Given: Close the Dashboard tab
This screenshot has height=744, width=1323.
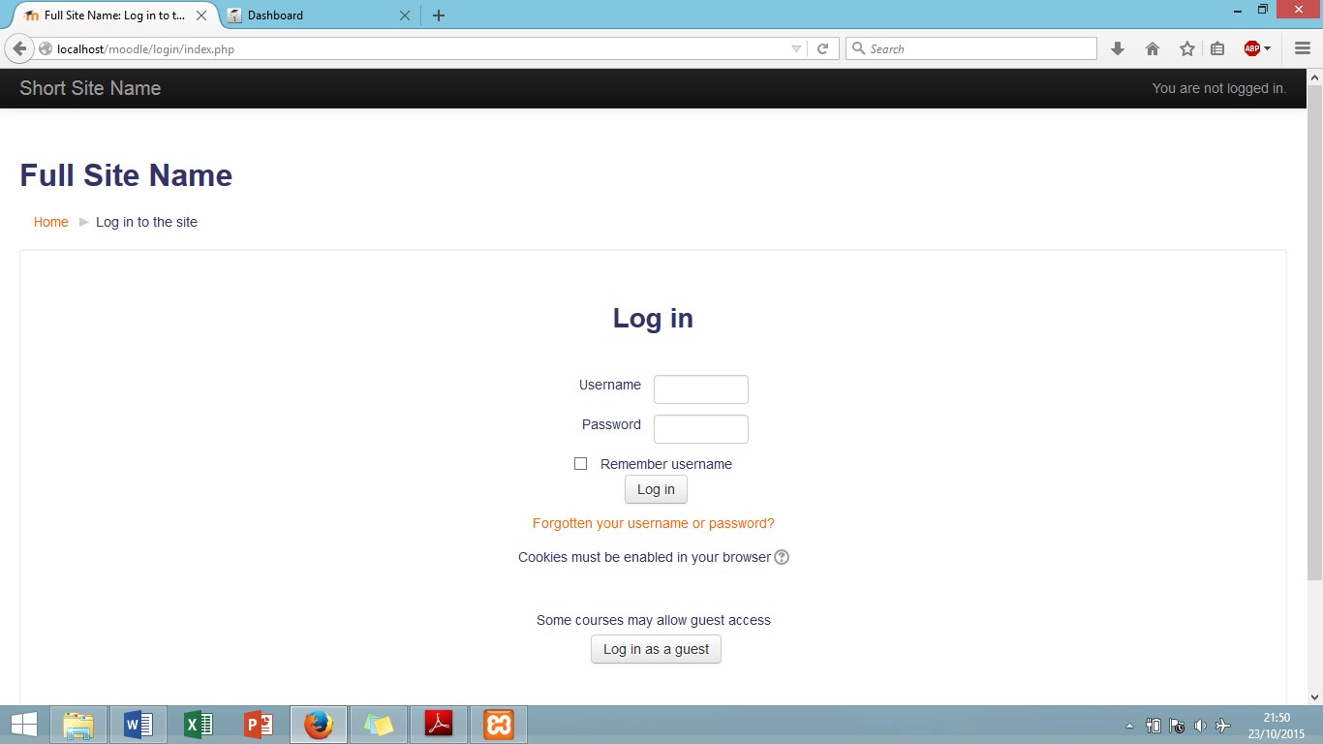Looking at the screenshot, I should click(405, 15).
